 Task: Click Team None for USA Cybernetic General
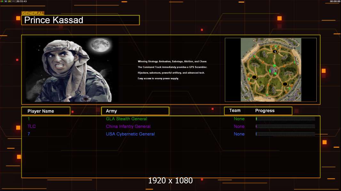pyautogui.click(x=239, y=134)
